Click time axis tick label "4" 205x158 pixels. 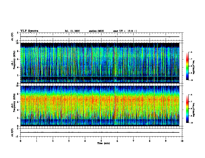point(85,141)
